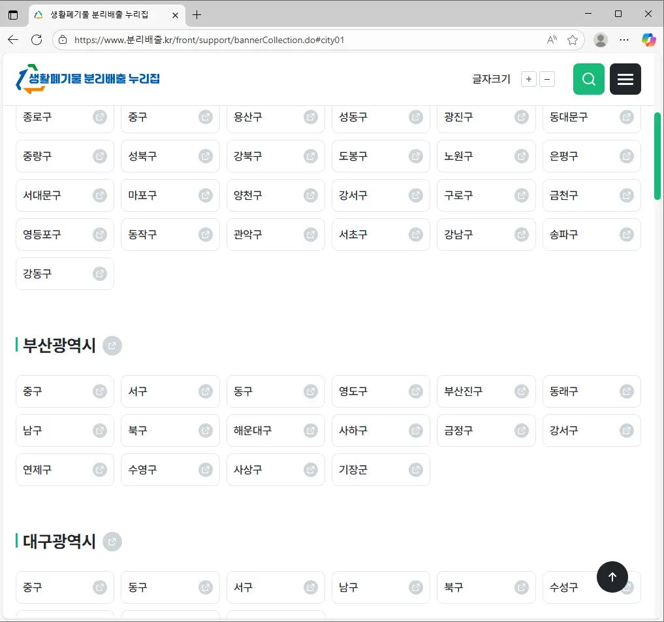Open the 부산광역시 section external link icon
664x622 pixels.
(x=112, y=346)
